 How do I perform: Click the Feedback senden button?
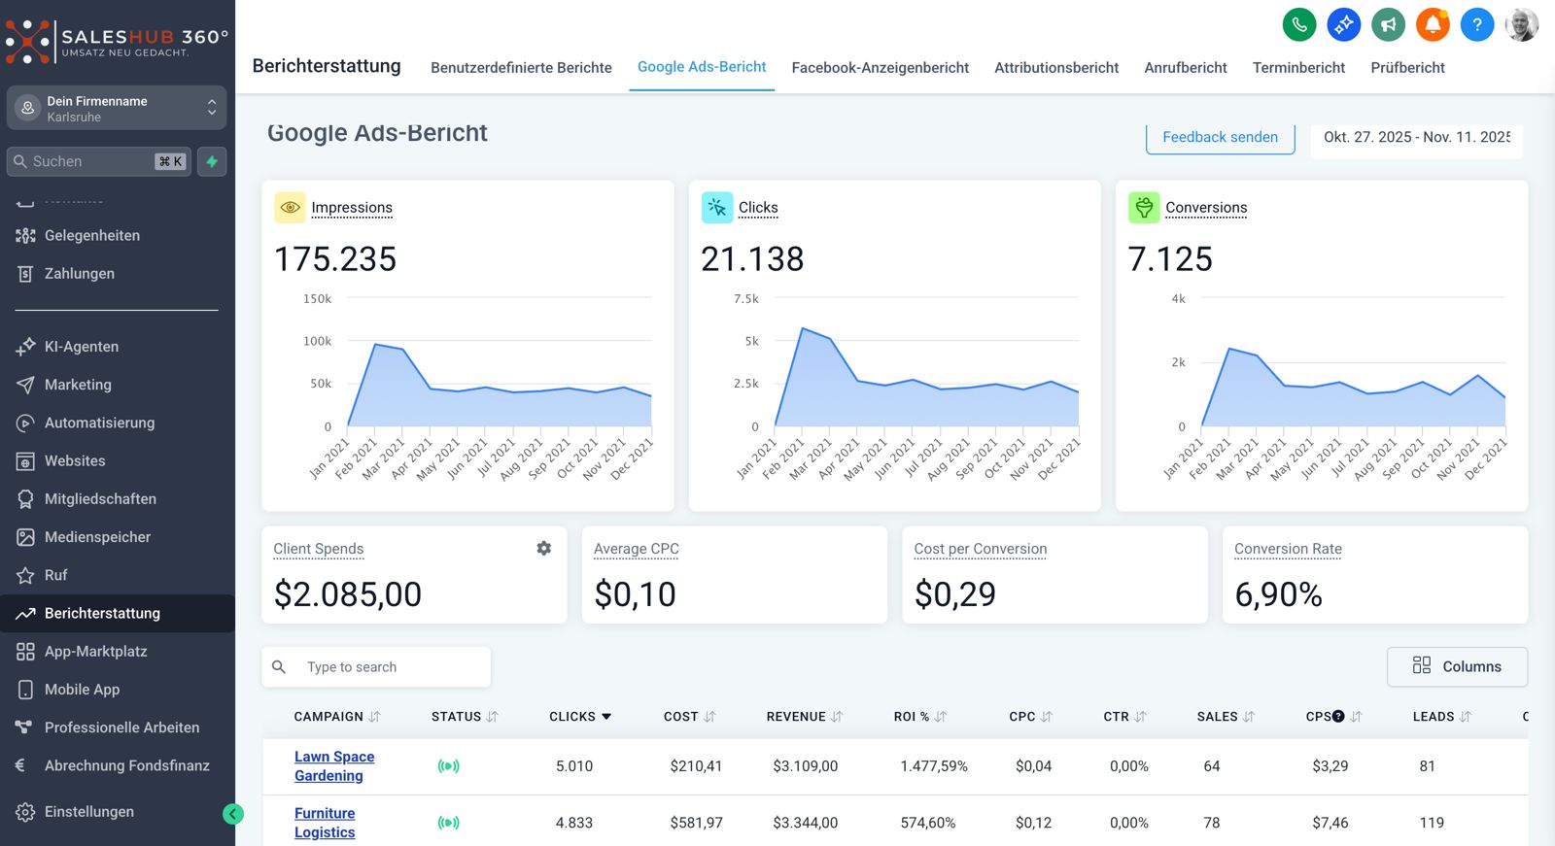click(1220, 137)
